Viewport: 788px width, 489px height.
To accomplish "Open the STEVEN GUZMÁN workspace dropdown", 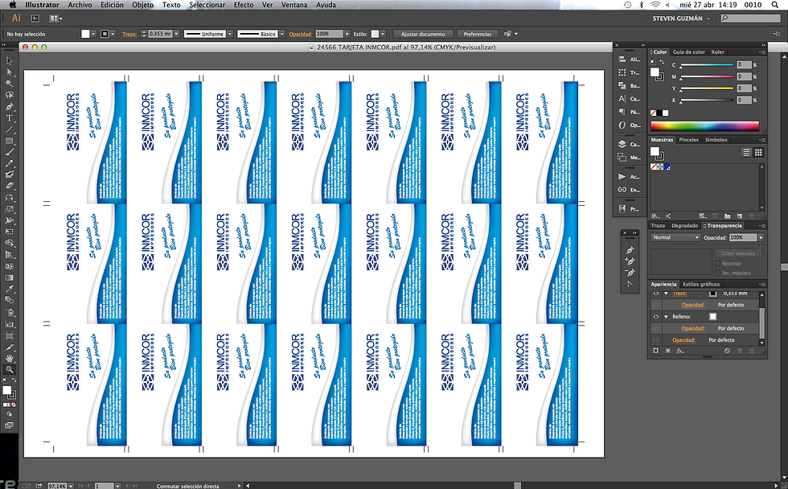I will [681, 18].
